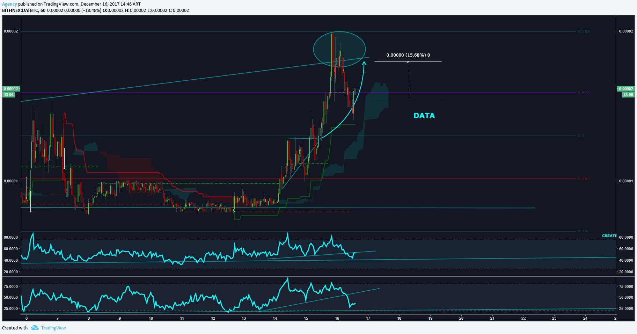Click the 0.786 Fibonacci level label
The height and width of the screenshot is (334, 637).
pos(584,31)
